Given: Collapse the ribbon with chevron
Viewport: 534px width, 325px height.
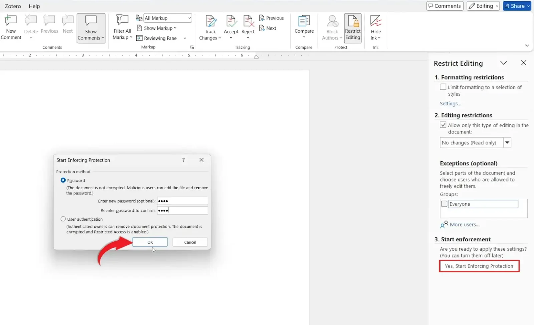Looking at the screenshot, I should click(x=527, y=45).
